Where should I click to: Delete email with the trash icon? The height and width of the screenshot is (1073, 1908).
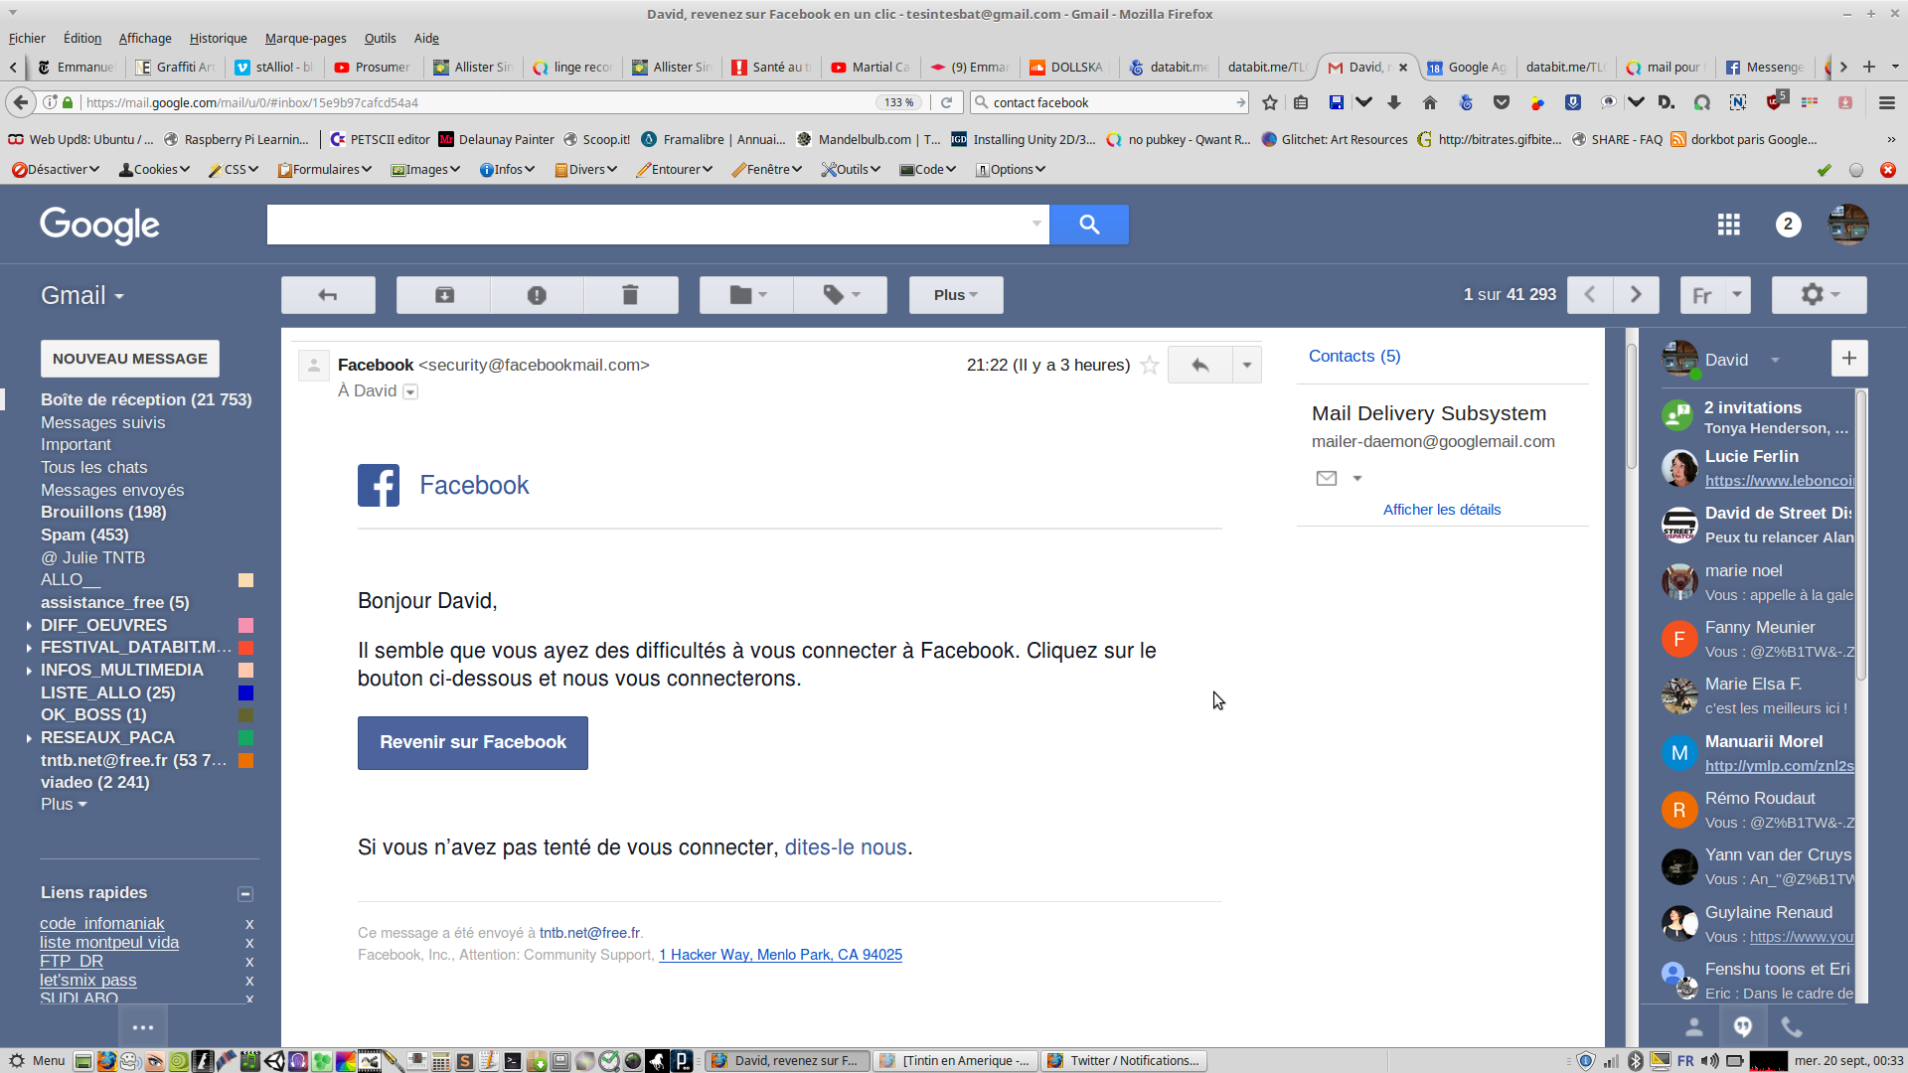630,295
